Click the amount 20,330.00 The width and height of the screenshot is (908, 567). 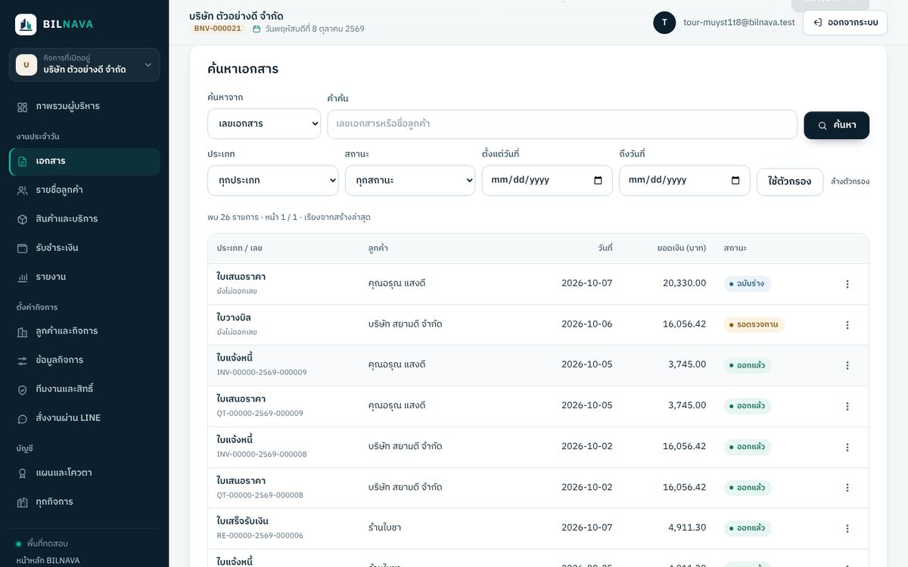(685, 283)
